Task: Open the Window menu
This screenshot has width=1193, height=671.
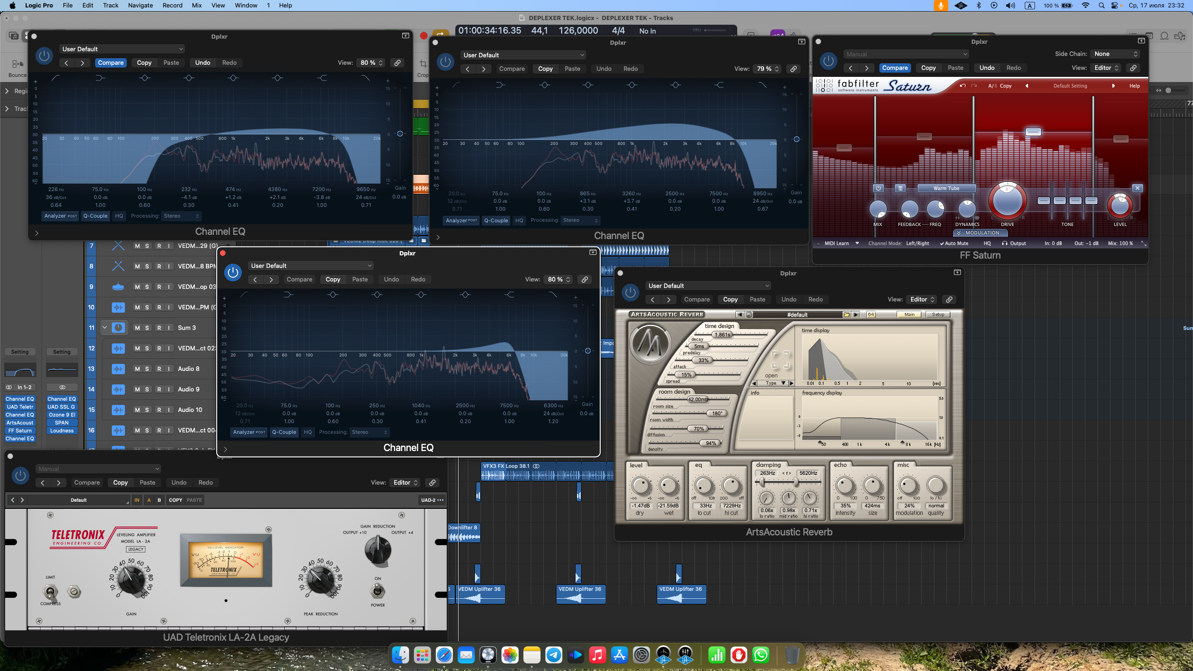Action: 246,6
